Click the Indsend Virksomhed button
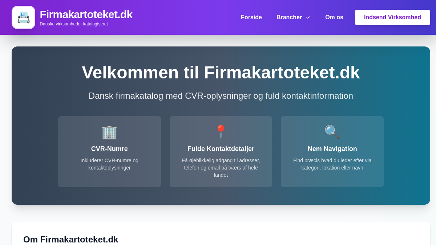This screenshot has width=436, height=245. [x=392, y=17]
